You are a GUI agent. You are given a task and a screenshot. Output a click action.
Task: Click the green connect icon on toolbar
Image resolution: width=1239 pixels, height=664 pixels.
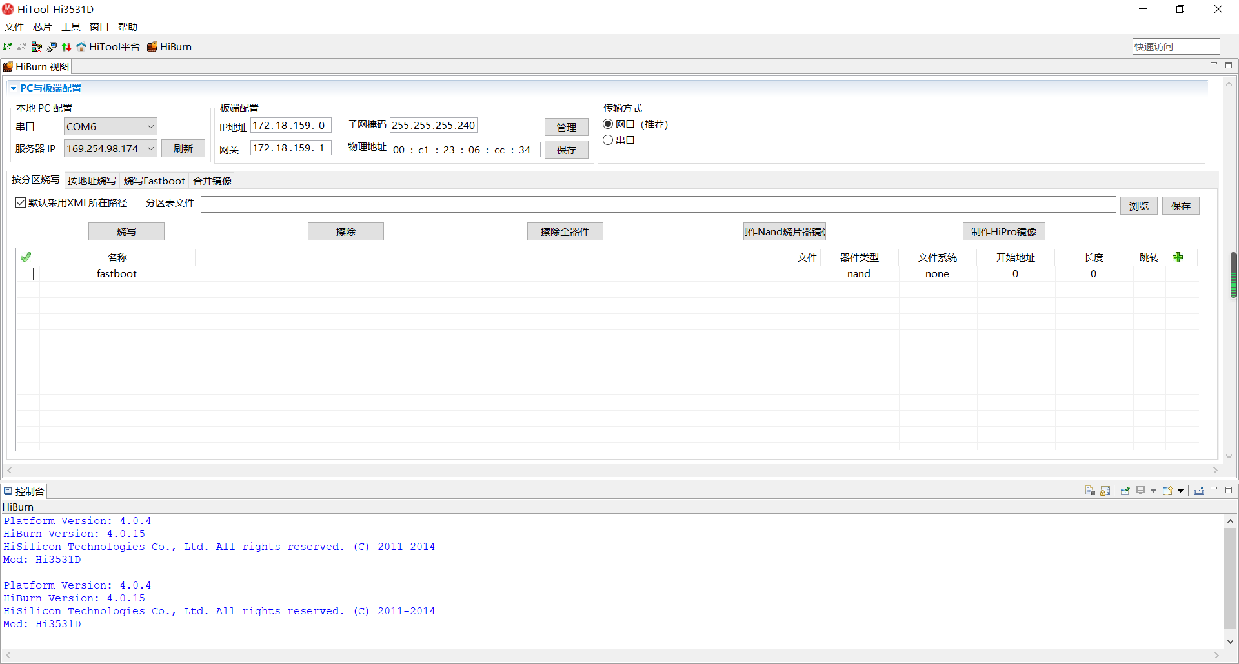pos(7,46)
